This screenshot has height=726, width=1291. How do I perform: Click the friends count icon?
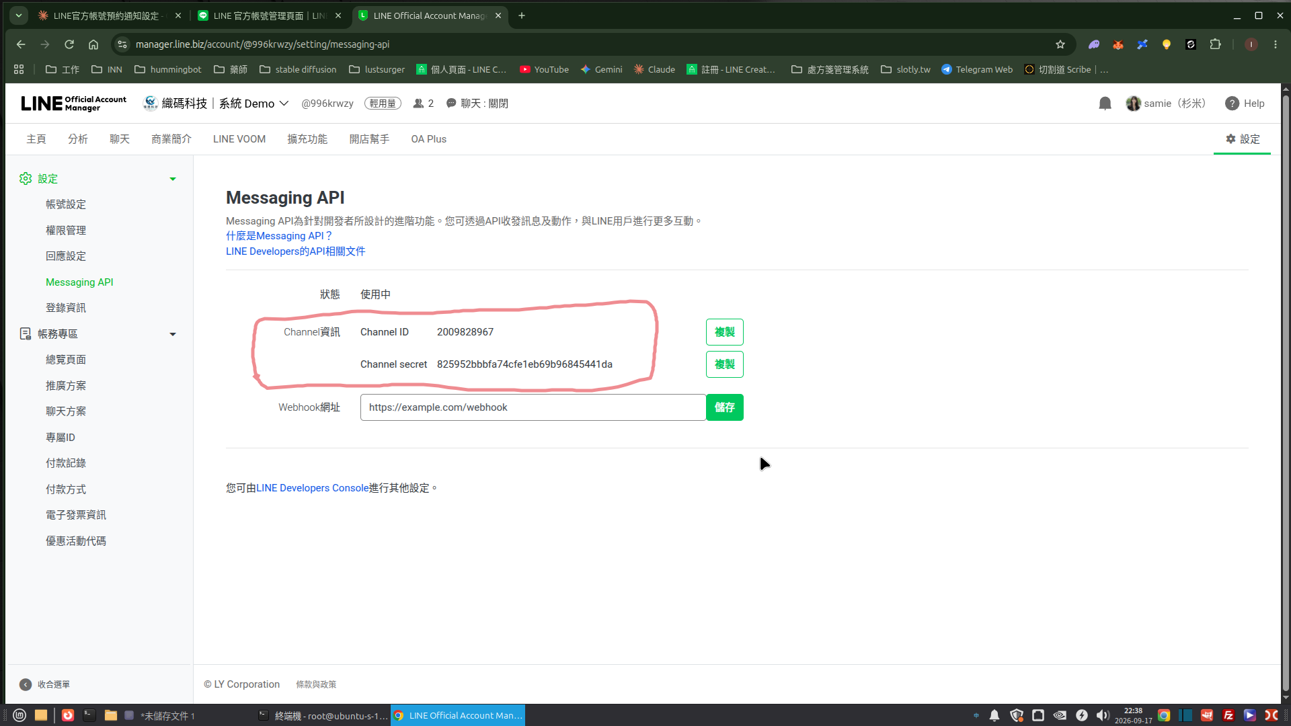tap(418, 104)
